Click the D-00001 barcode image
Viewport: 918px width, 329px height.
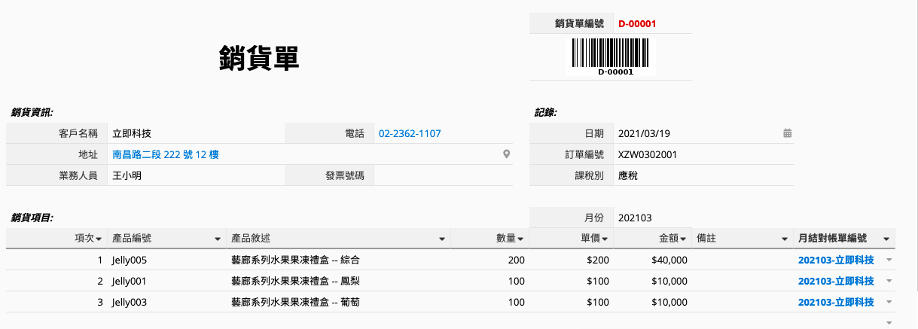click(x=611, y=56)
